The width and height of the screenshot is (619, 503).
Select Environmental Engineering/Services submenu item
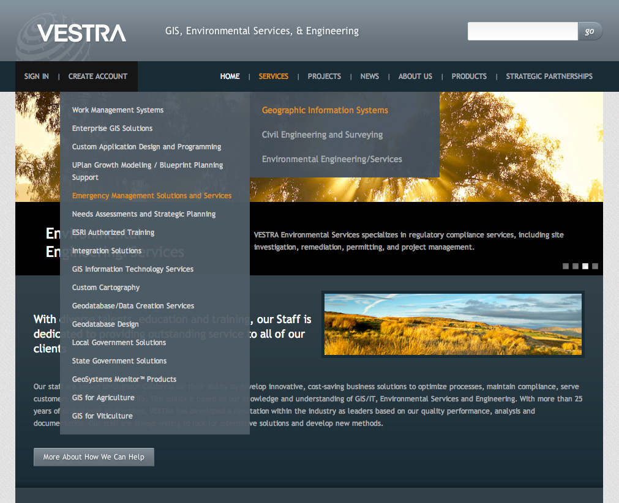pyautogui.click(x=332, y=159)
